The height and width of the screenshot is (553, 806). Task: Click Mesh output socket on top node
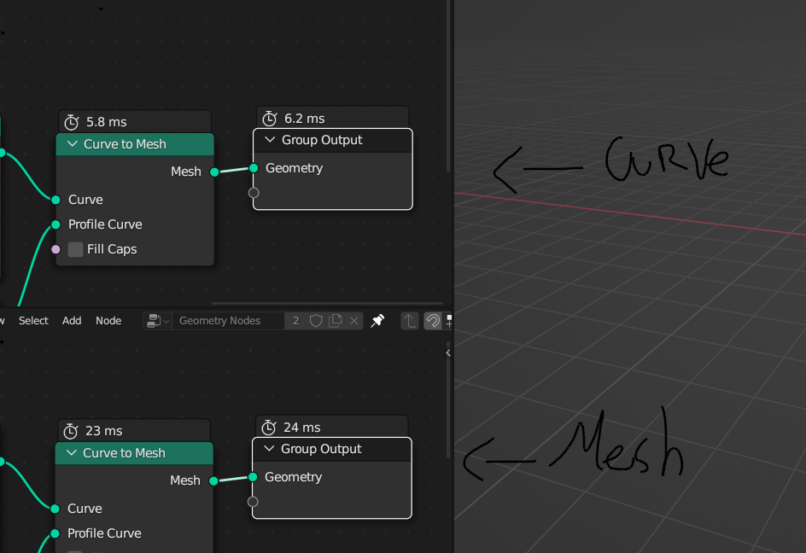coord(214,172)
